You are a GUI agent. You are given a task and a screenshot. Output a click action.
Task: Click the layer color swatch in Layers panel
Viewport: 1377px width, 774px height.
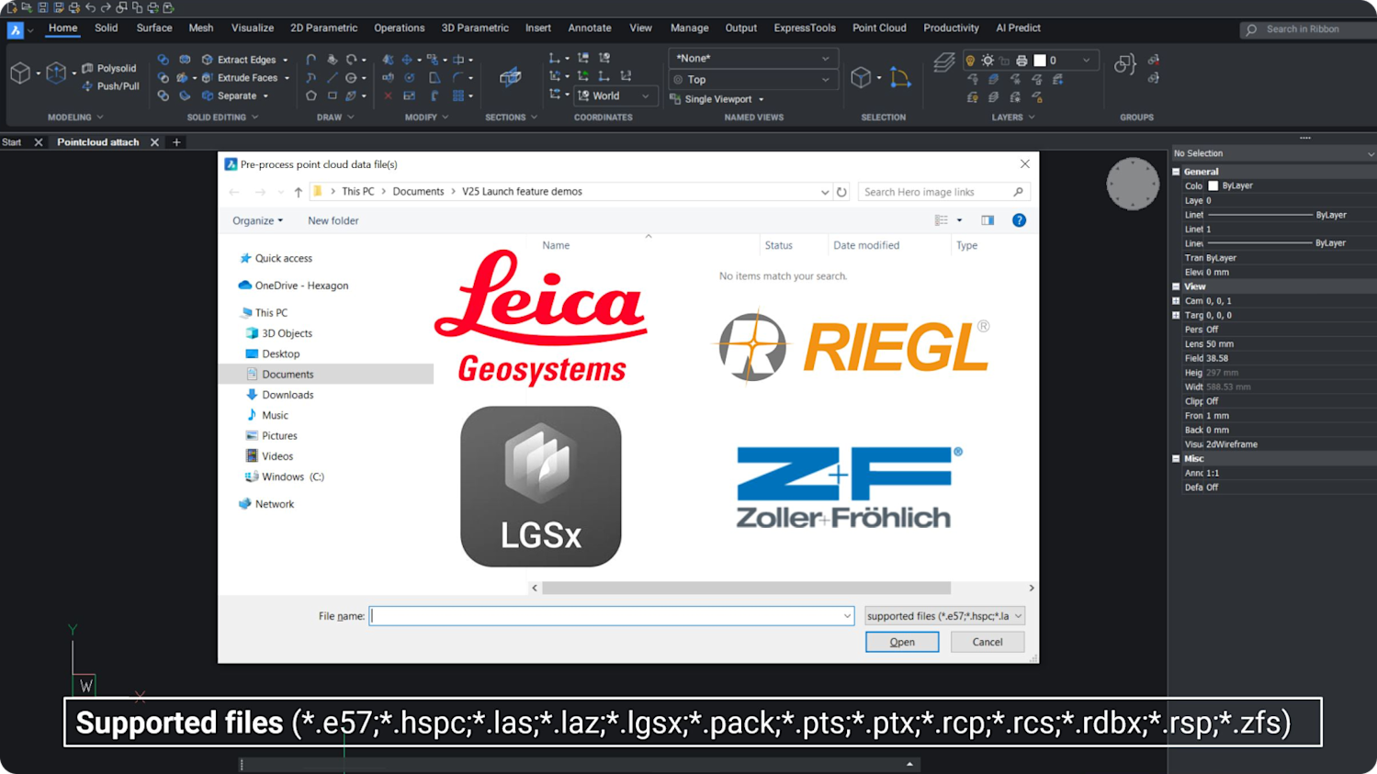click(1040, 61)
